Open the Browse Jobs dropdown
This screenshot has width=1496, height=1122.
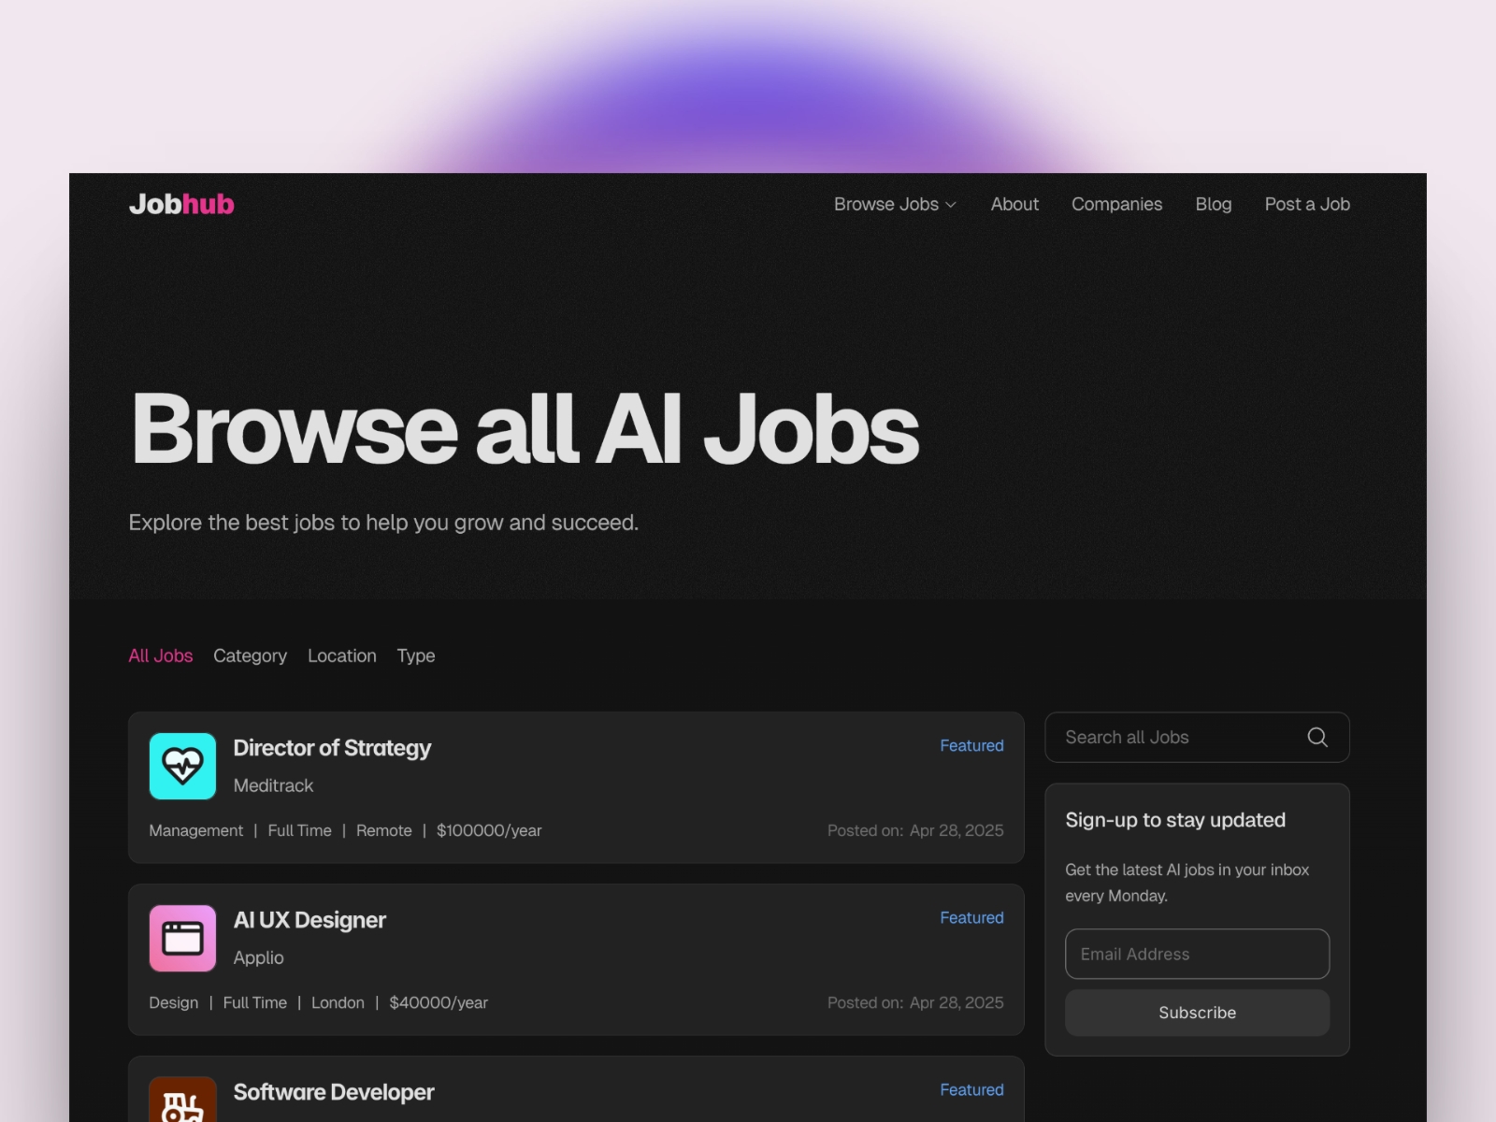tap(895, 204)
